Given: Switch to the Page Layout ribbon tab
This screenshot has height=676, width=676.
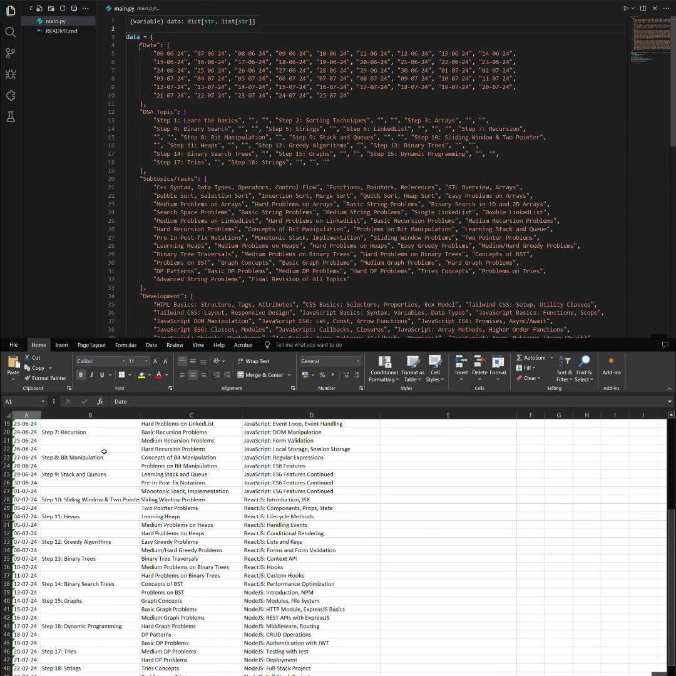Looking at the screenshot, I should tap(91, 345).
